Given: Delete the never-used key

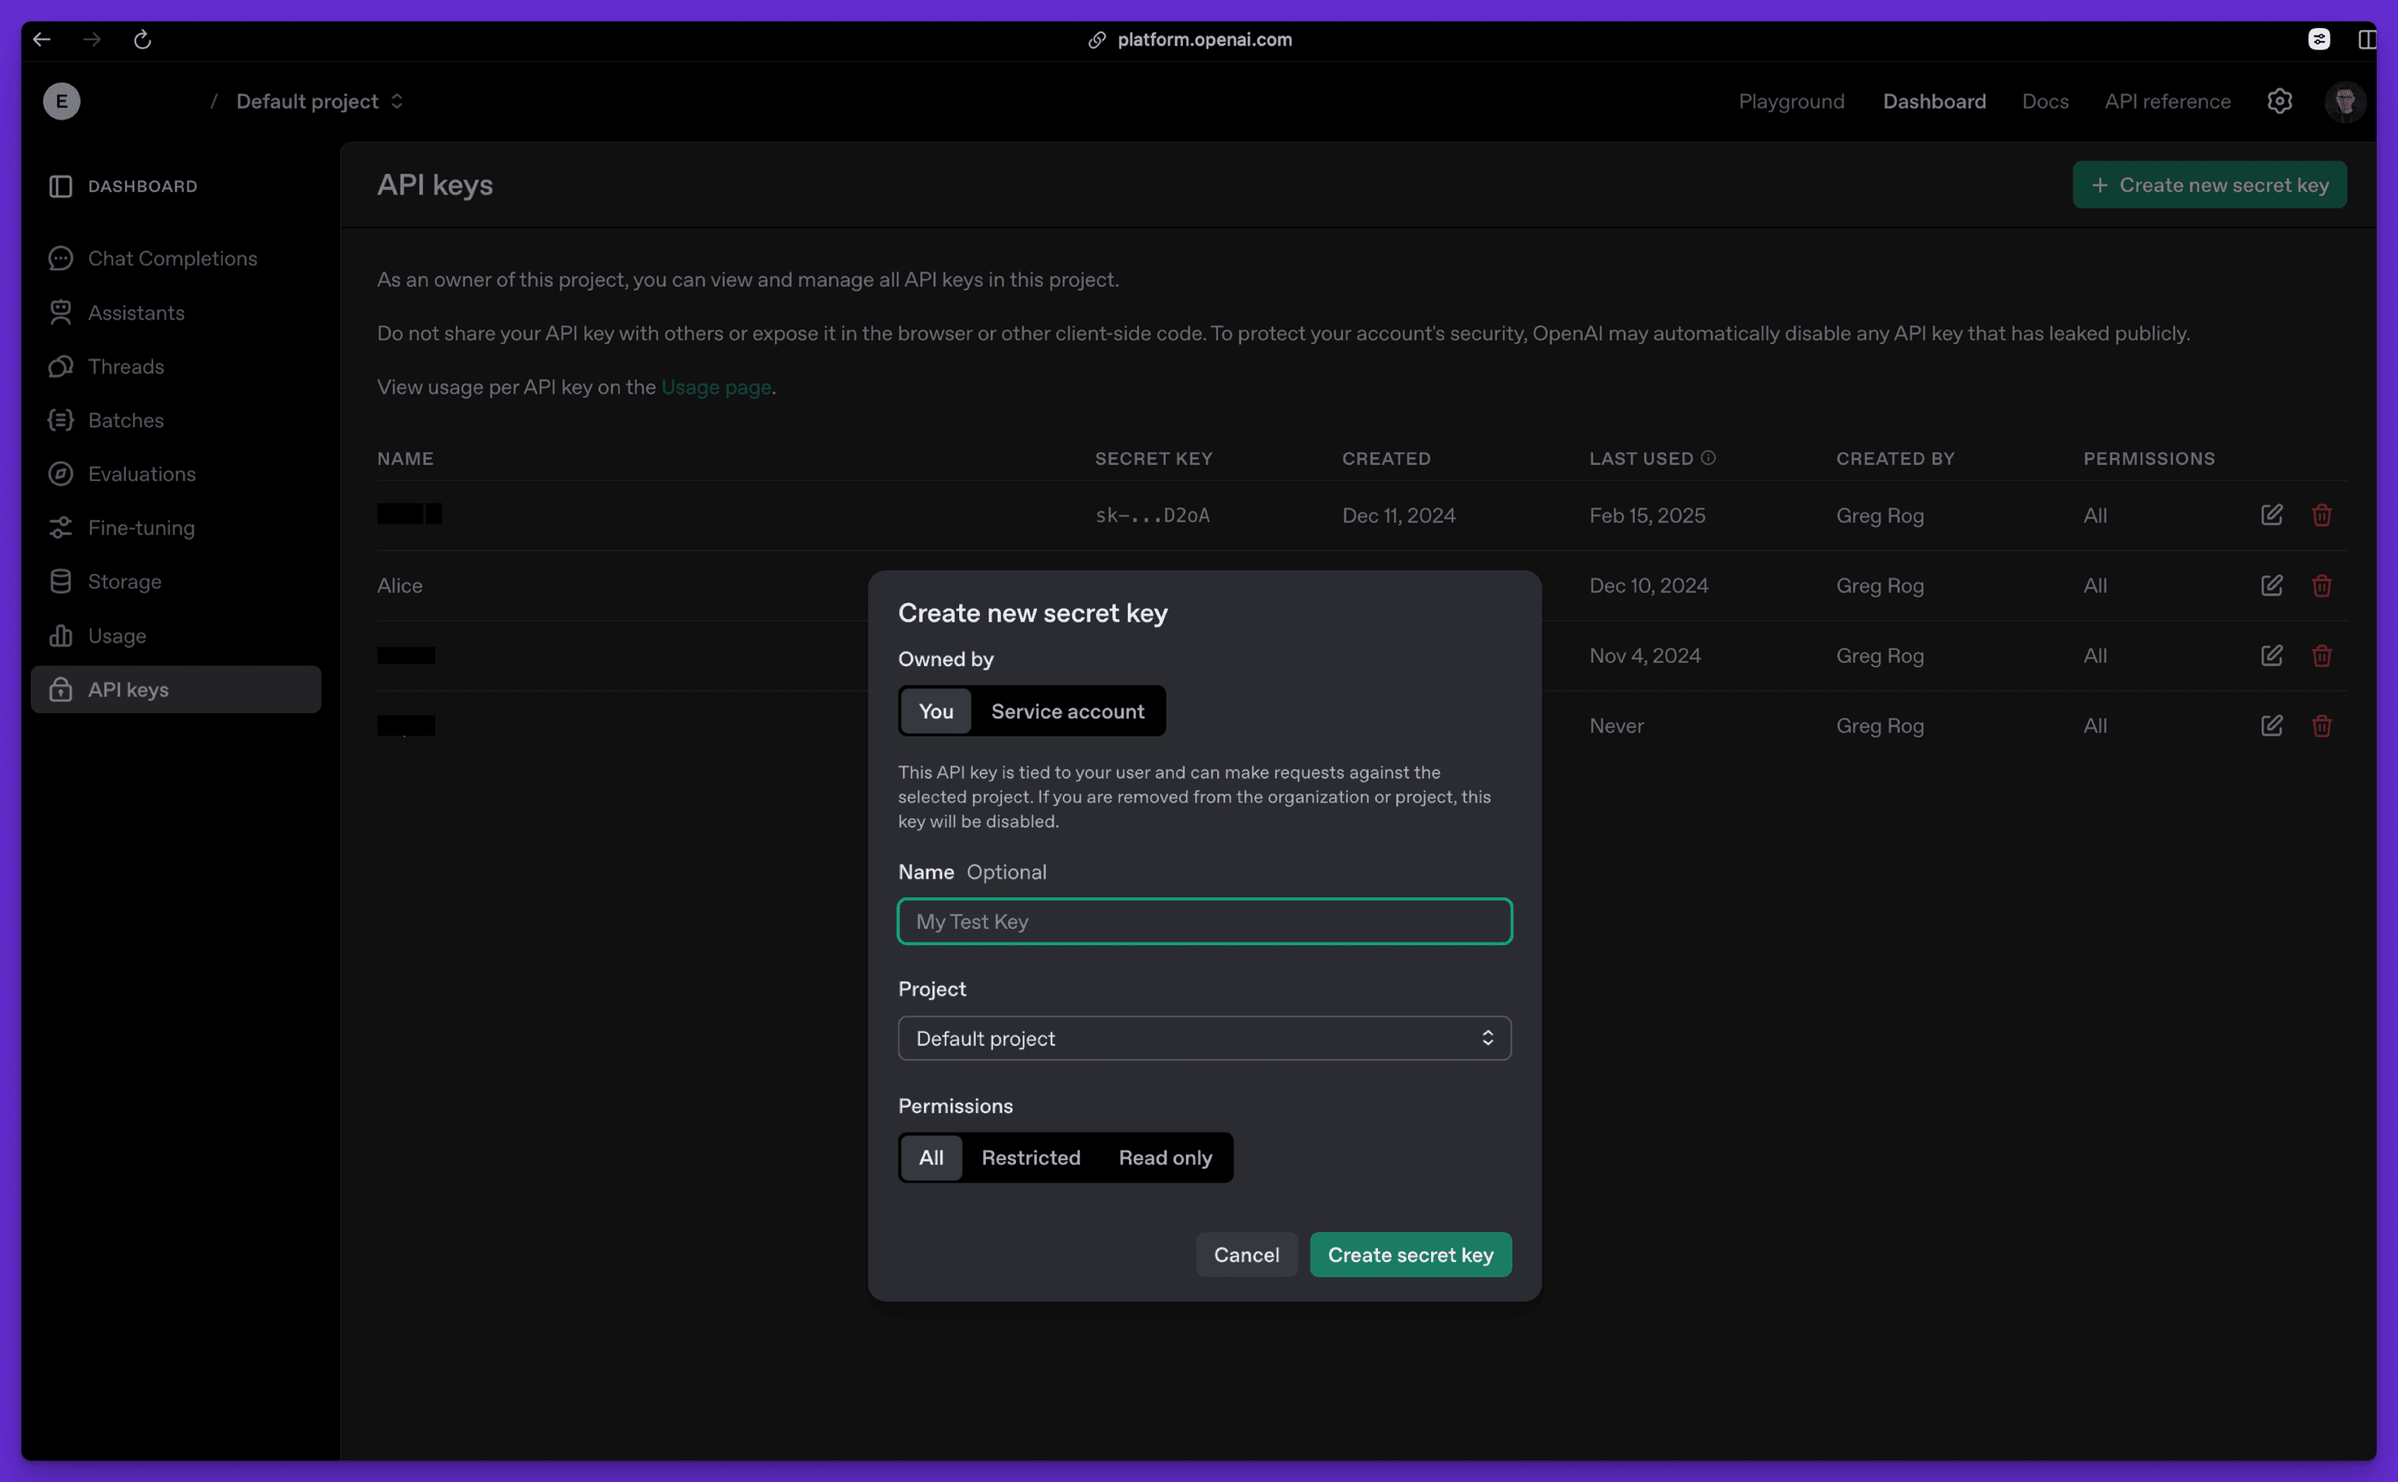Looking at the screenshot, I should point(2322,725).
